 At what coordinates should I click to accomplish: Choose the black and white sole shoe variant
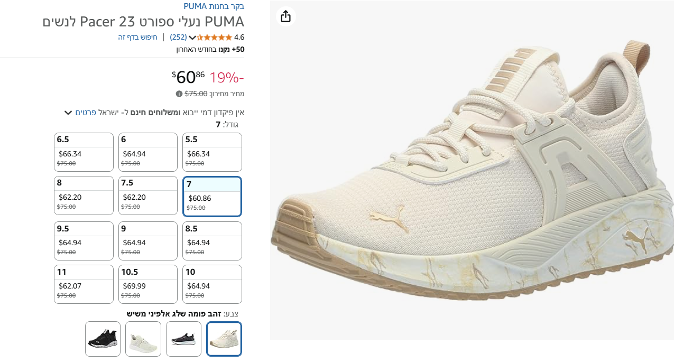click(x=183, y=339)
